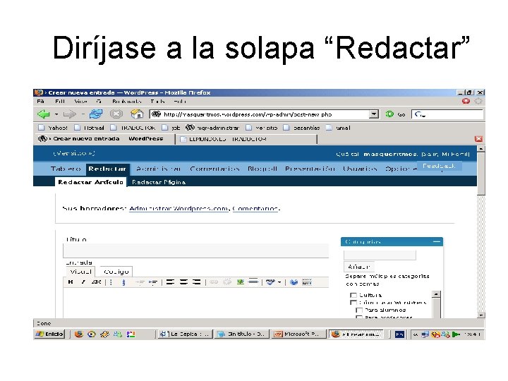
Task: Switch to Microsoft PowerPoint in taskbar
Action: (x=299, y=334)
